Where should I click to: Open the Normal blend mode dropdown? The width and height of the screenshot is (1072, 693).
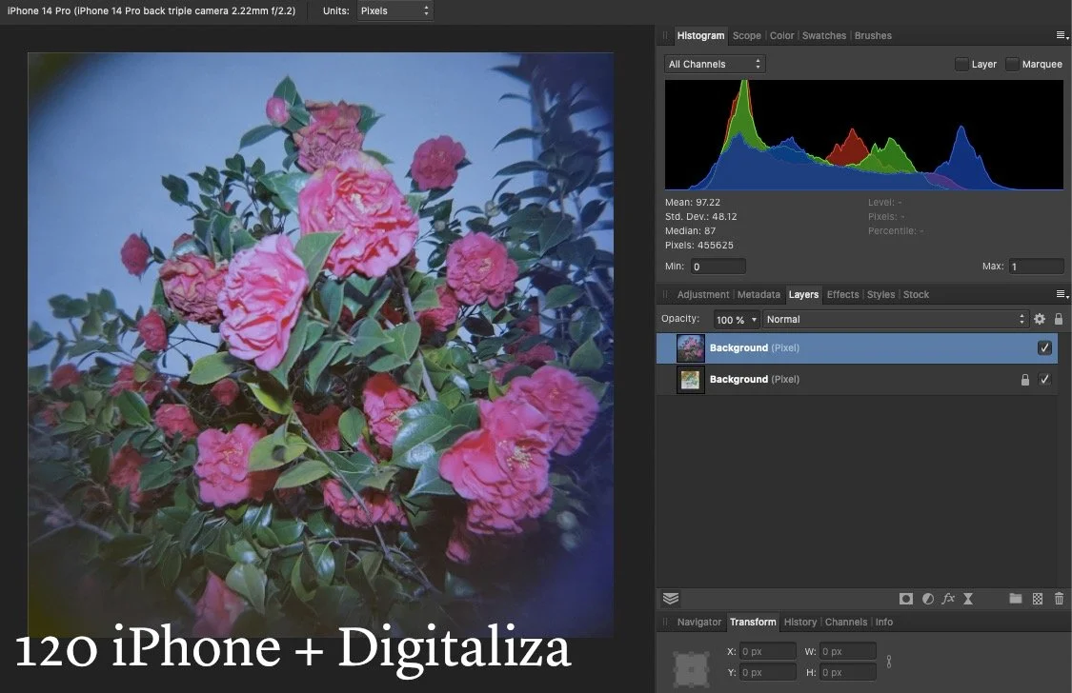pyautogui.click(x=896, y=320)
